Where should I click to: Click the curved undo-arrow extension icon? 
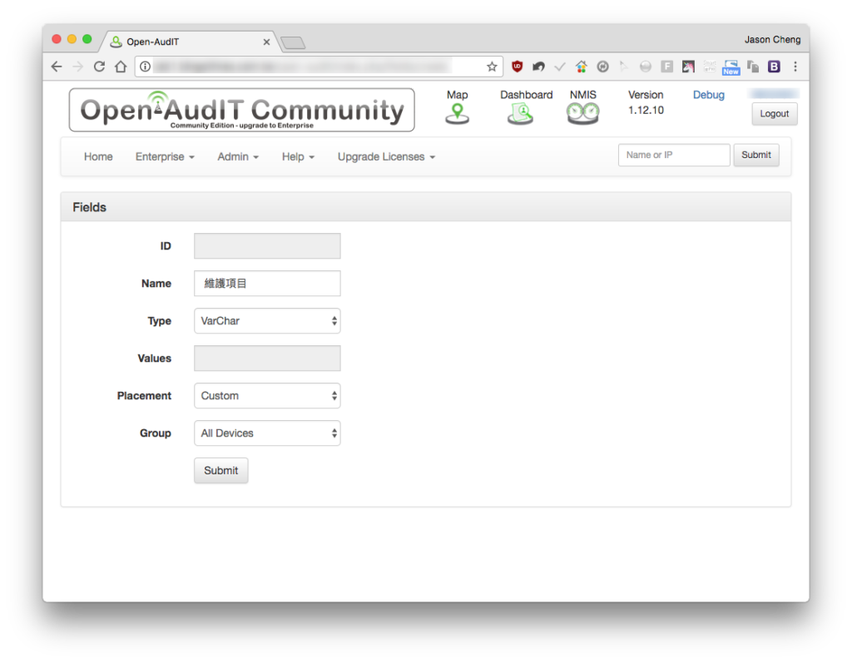coord(538,67)
